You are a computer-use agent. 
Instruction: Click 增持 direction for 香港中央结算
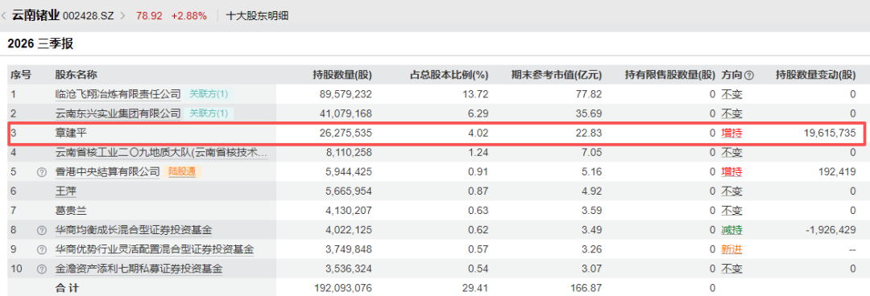pyautogui.click(x=731, y=172)
